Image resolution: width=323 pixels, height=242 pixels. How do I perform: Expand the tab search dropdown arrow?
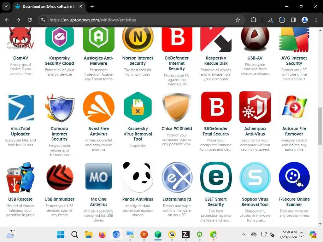point(6,6)
